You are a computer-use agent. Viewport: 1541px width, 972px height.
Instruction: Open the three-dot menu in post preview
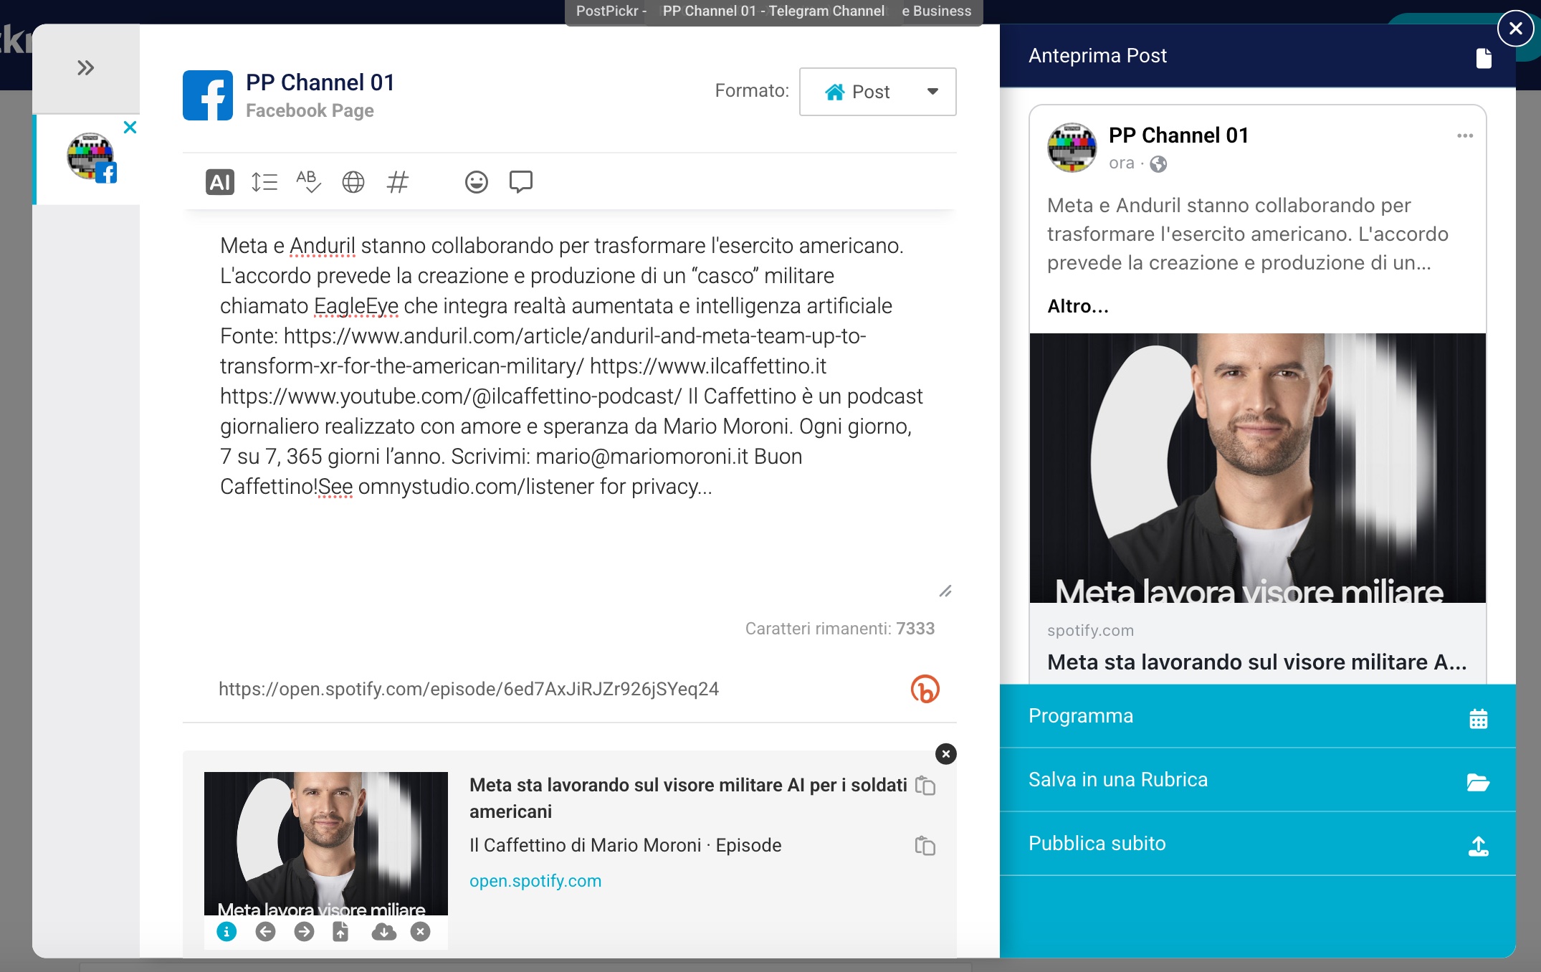[1465, 135]
